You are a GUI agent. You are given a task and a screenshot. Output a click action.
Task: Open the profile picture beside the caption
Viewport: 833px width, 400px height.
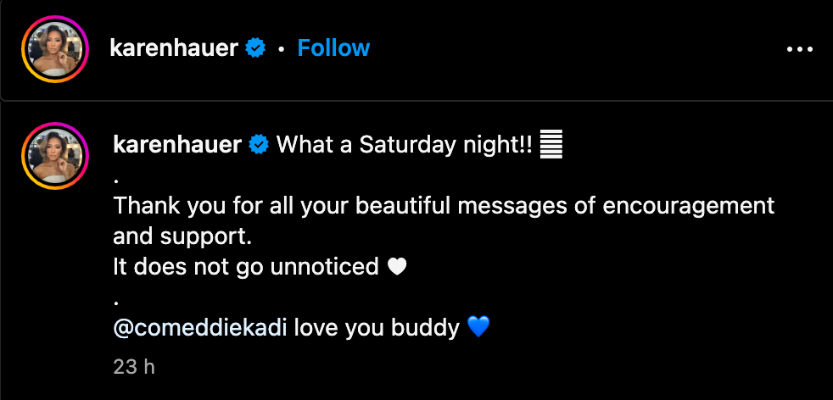(x=55, y=155)
